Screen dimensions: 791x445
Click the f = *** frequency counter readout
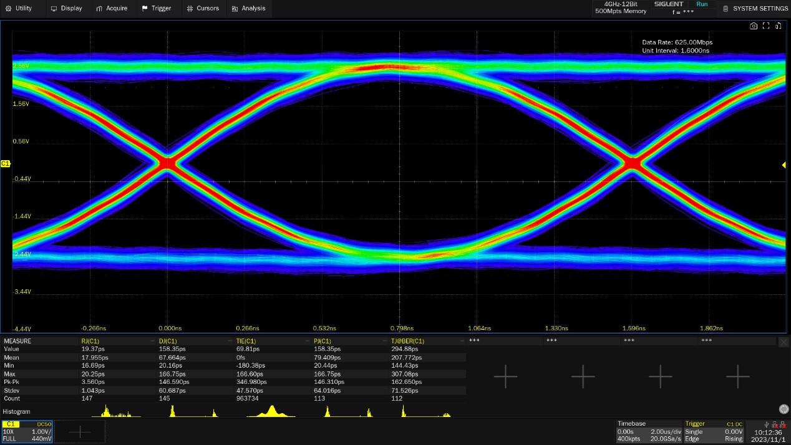683,12
